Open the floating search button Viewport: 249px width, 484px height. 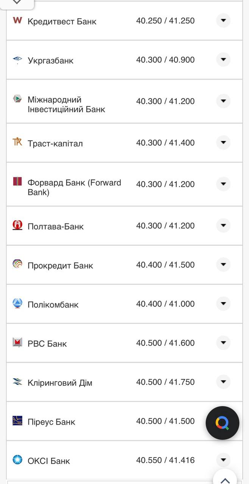click(223, 423)
